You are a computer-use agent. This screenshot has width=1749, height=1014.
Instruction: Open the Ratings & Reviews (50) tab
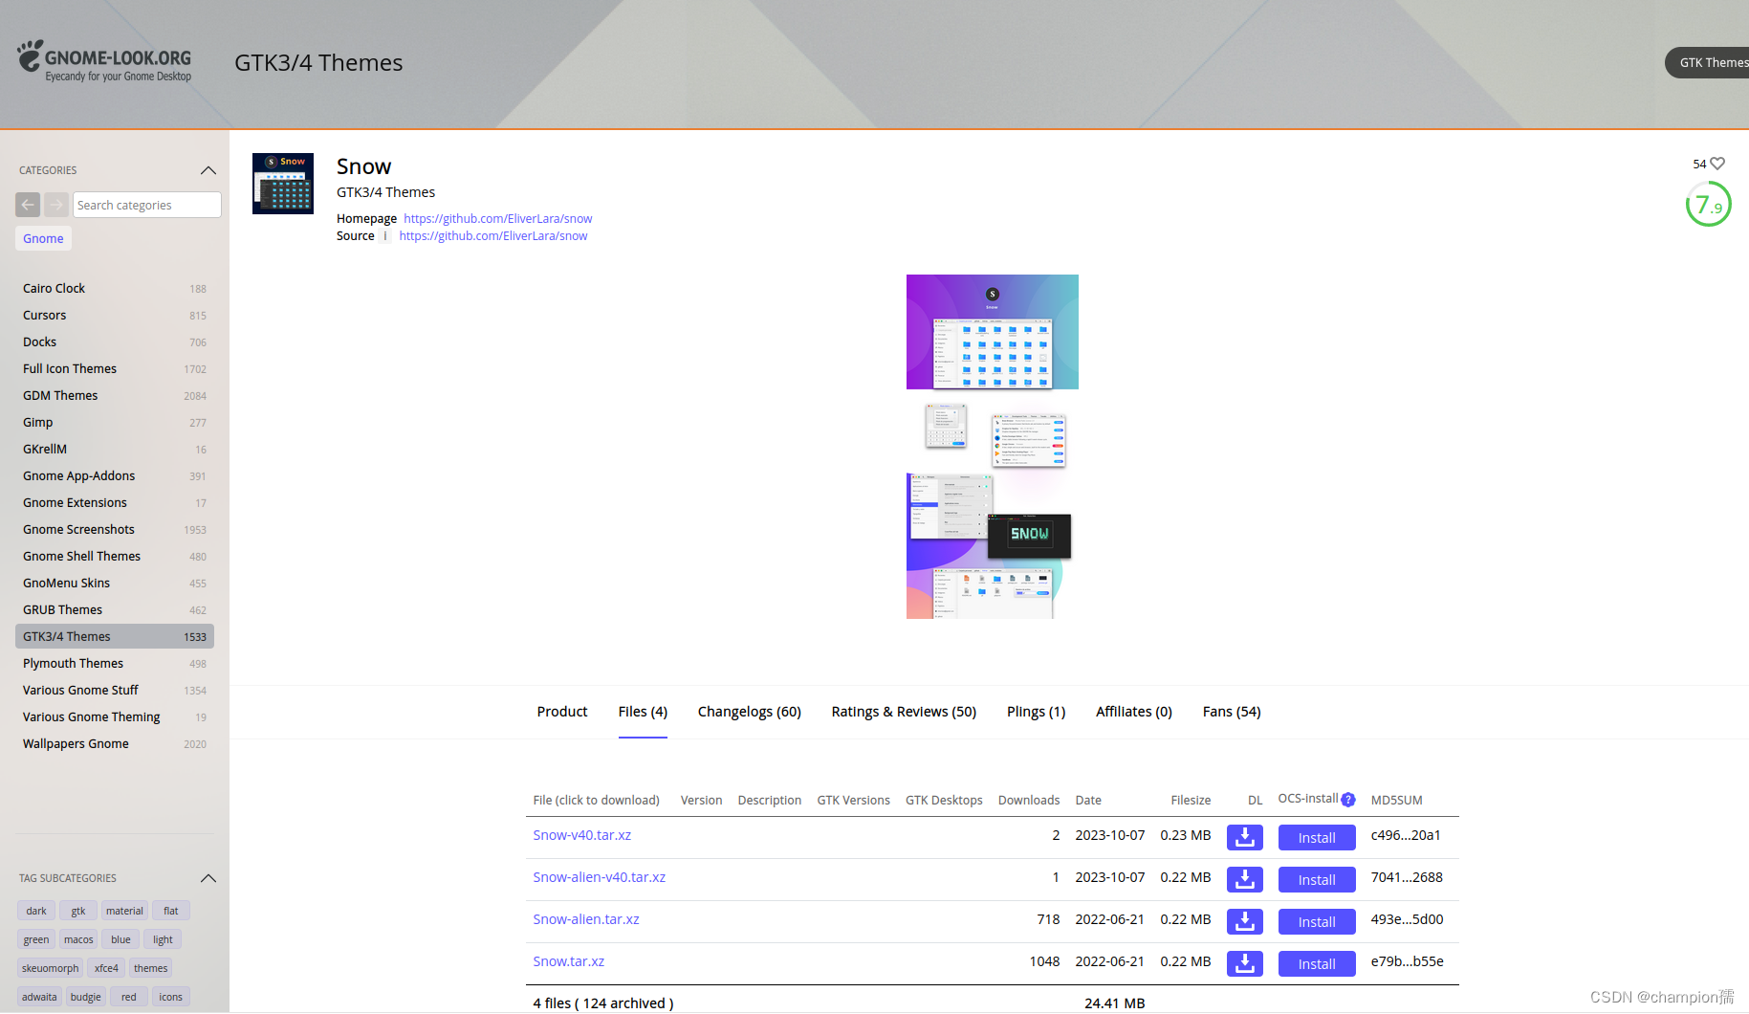[904, 712]
